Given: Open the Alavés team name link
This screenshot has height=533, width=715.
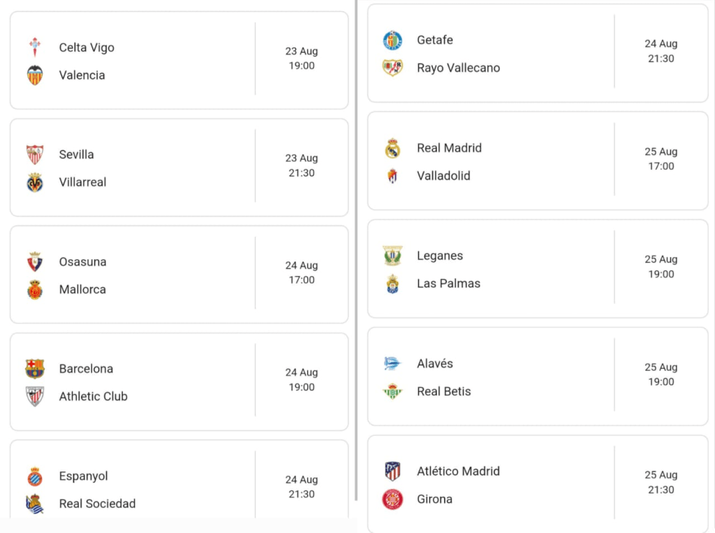Looking at the screenshot, I should pos(434,364).
